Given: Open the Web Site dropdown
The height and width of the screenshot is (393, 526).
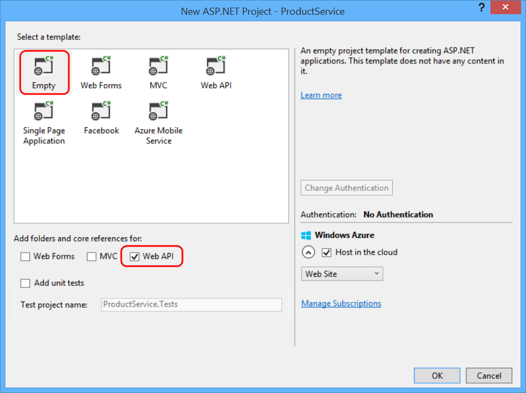Looking at the screenshot, I should [342, 274].
